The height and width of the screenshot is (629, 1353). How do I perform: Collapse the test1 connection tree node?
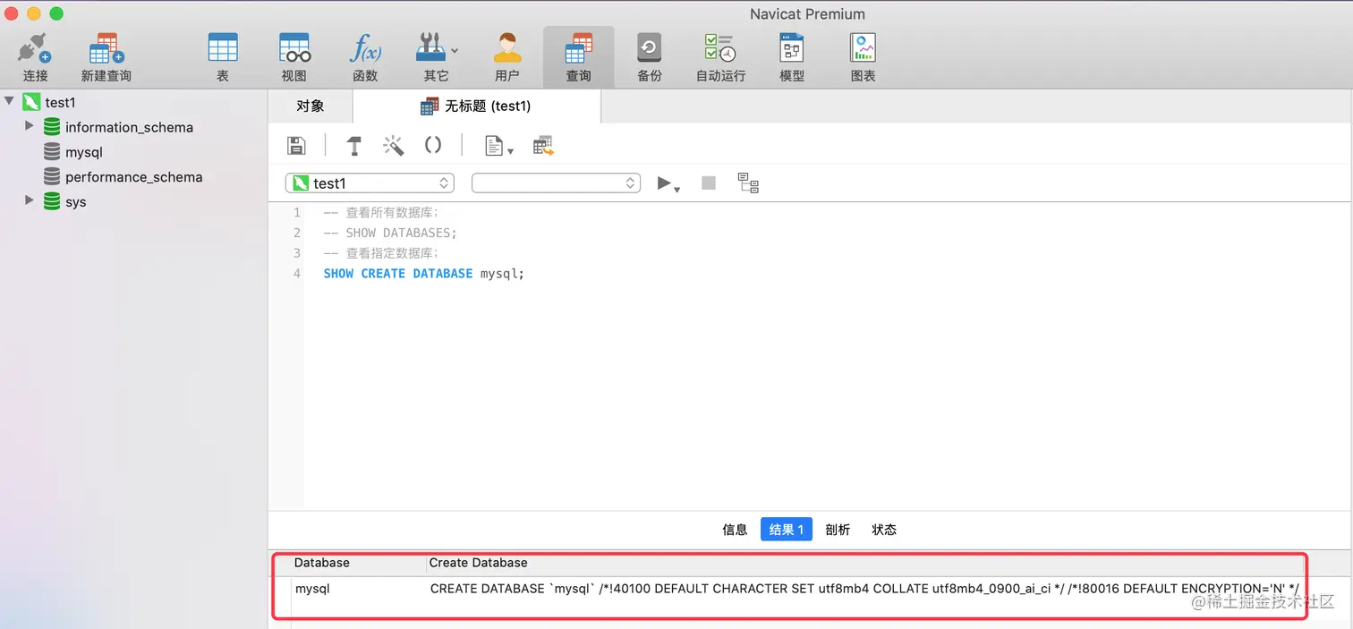coord(9,101)
